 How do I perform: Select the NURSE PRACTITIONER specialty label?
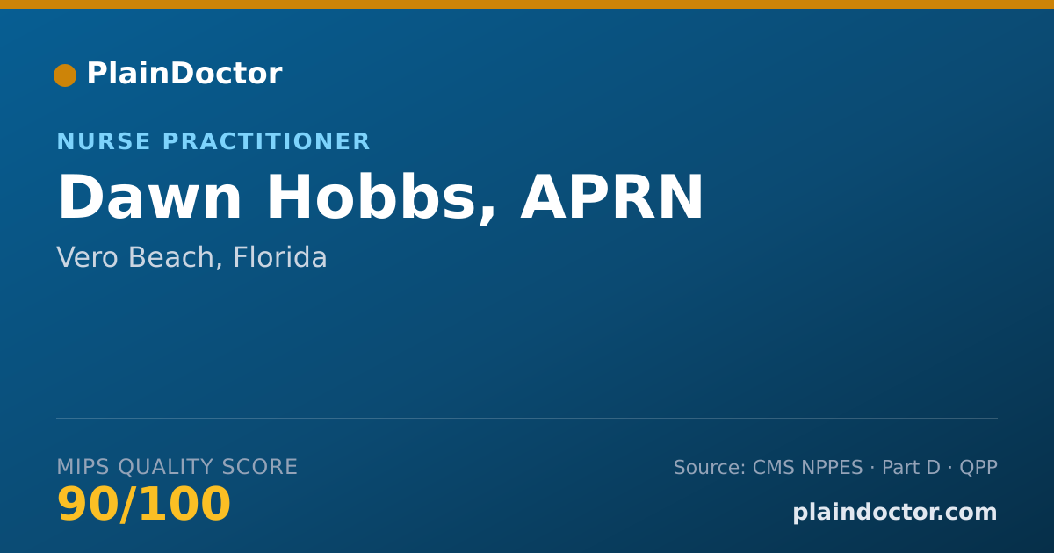(x=213, y=142)
